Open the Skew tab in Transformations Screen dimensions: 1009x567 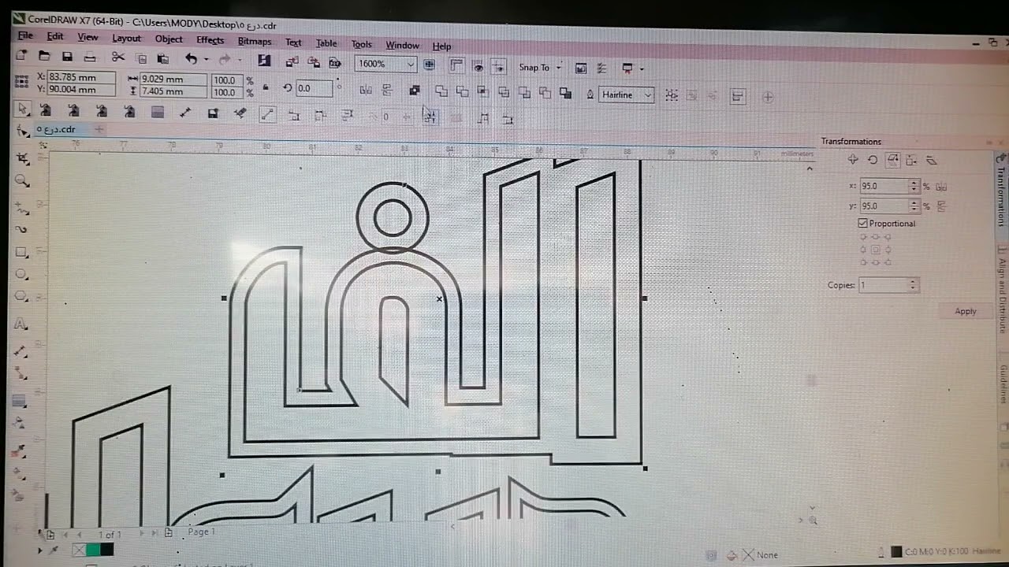click(x=931, y=160)
